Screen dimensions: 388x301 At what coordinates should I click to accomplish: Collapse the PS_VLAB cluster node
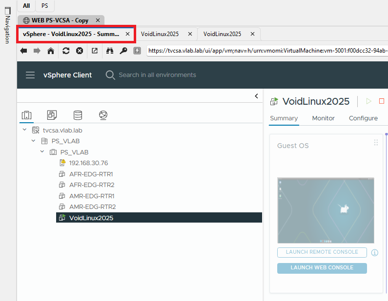tap(42, 151)
